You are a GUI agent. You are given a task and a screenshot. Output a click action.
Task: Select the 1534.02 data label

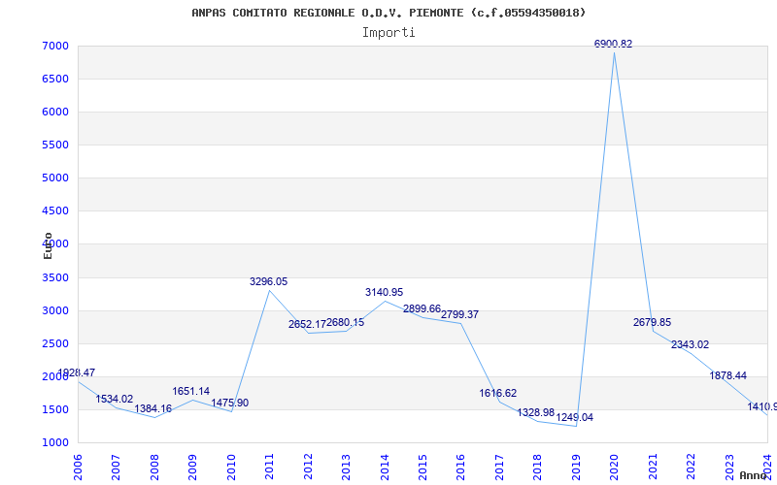(115, 399)
